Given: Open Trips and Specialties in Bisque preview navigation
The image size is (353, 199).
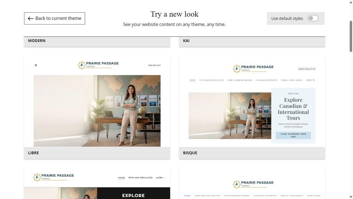Looking at the screenshot, I should pyautogui.click(x=212, y=80).
